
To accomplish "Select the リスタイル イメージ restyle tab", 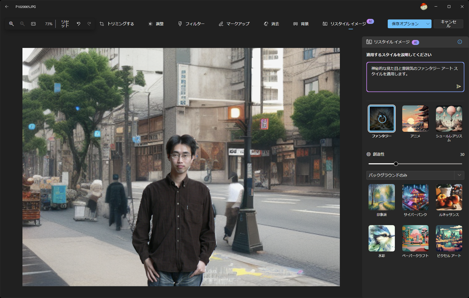I will (x=348, y=24).
